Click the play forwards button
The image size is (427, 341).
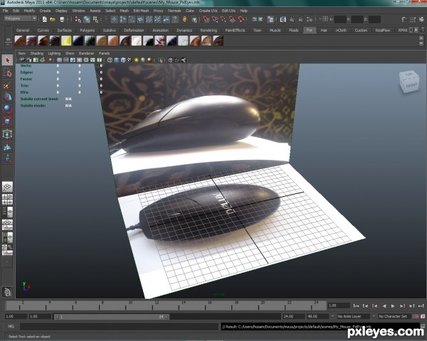393,306
